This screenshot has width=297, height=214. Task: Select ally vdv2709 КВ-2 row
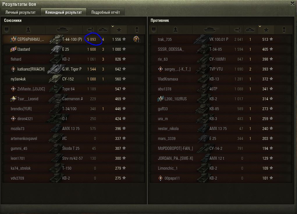[74, 178]
